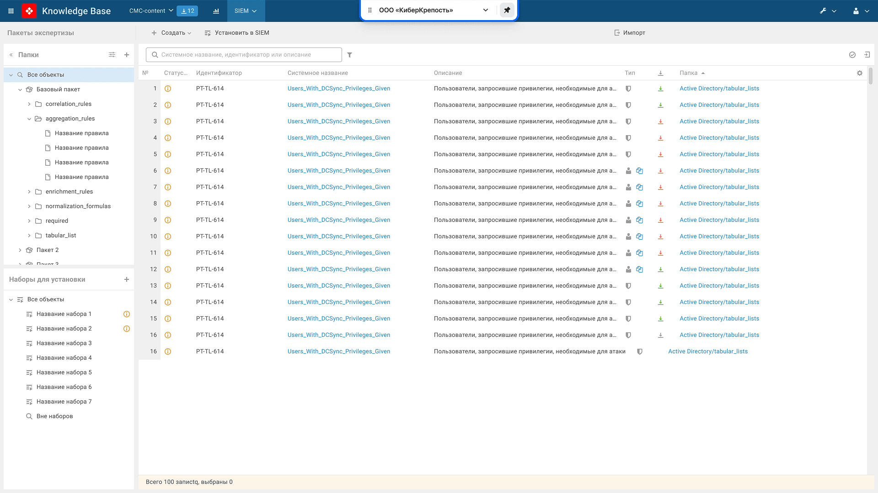Viewport: 878px width, 493px height.
Task: Toggle the select-all checkmark icon
Action: pyautogui.click(x=852, y=55)
